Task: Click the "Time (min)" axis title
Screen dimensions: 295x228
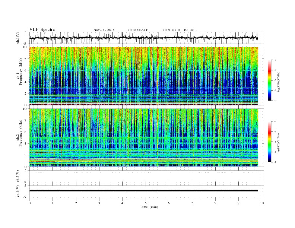Action: (x=149, y=207)
